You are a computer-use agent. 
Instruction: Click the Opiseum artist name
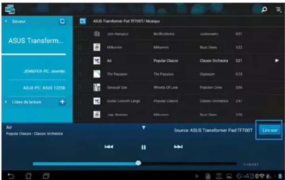pos(207,74)
